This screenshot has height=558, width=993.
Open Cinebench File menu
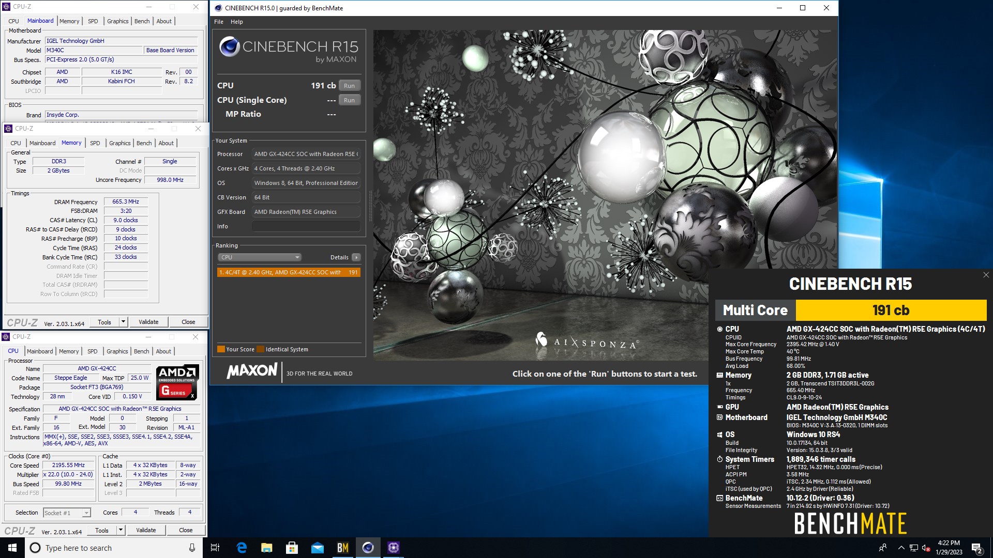tap(219, 22)
